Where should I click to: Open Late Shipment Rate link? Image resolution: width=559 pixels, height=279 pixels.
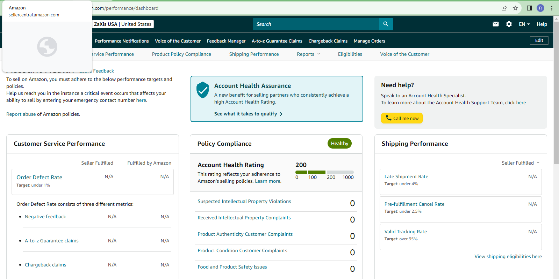point(406,176)
